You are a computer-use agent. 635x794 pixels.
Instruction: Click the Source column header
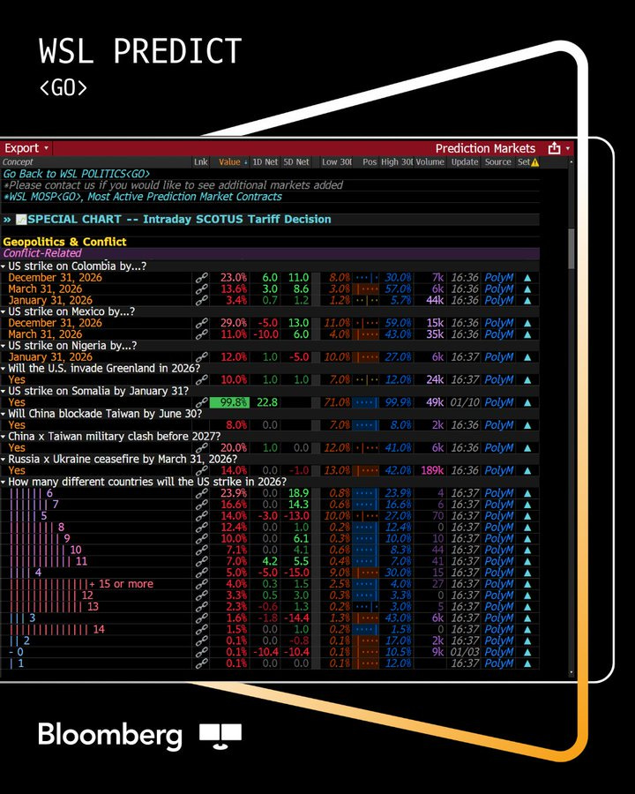497,162
